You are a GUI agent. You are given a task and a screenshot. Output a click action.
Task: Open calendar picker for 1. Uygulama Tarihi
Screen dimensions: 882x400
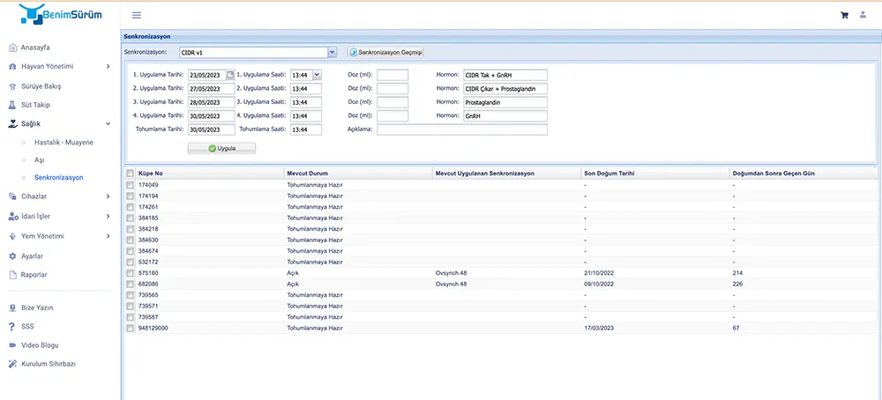231,75
